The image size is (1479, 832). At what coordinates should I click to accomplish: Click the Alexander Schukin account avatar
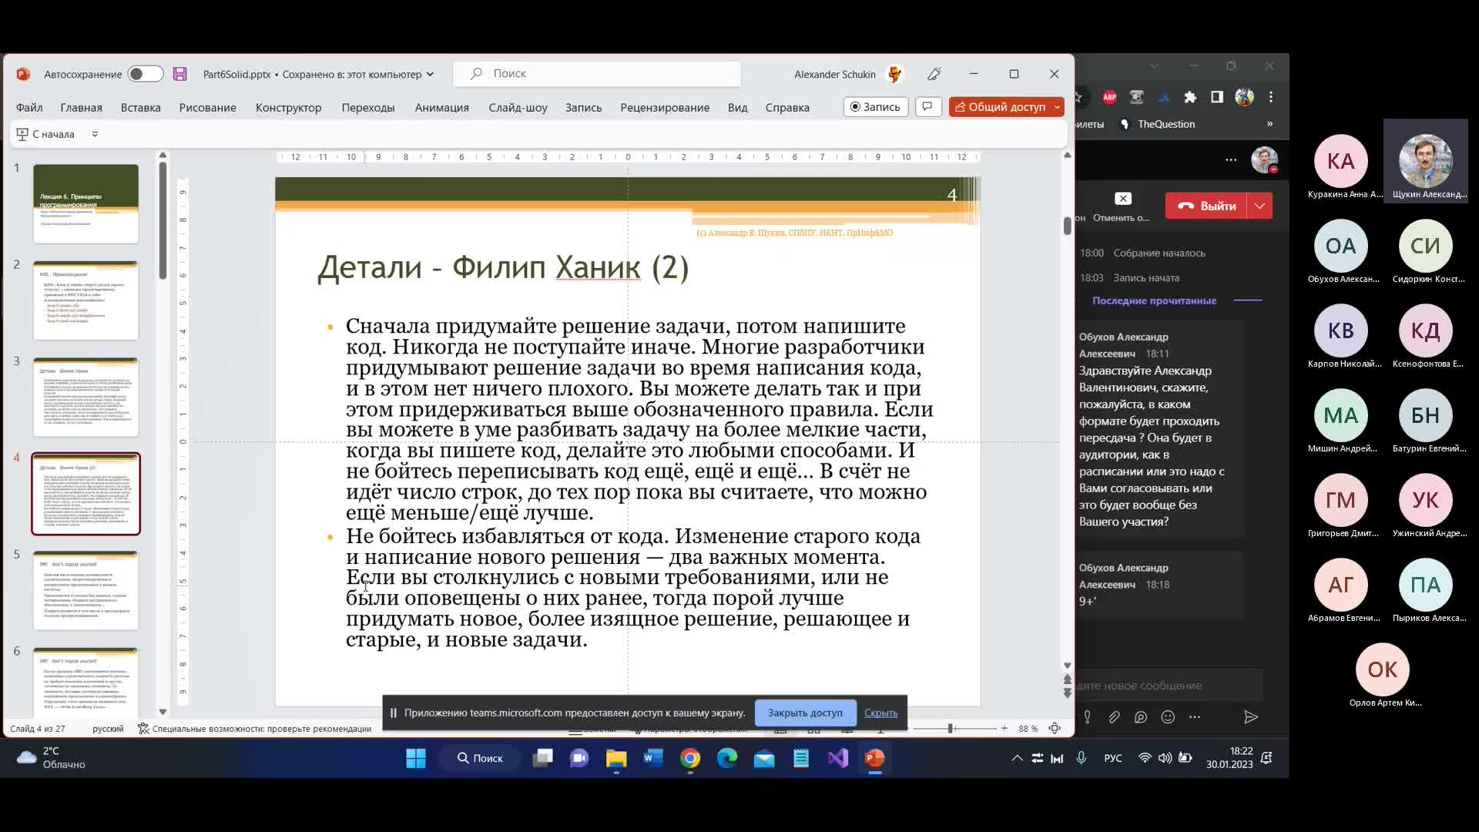tap(895, 74)
